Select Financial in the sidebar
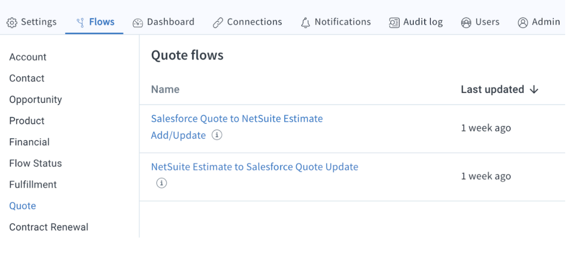The image size is (567, 253). (29, 142)
